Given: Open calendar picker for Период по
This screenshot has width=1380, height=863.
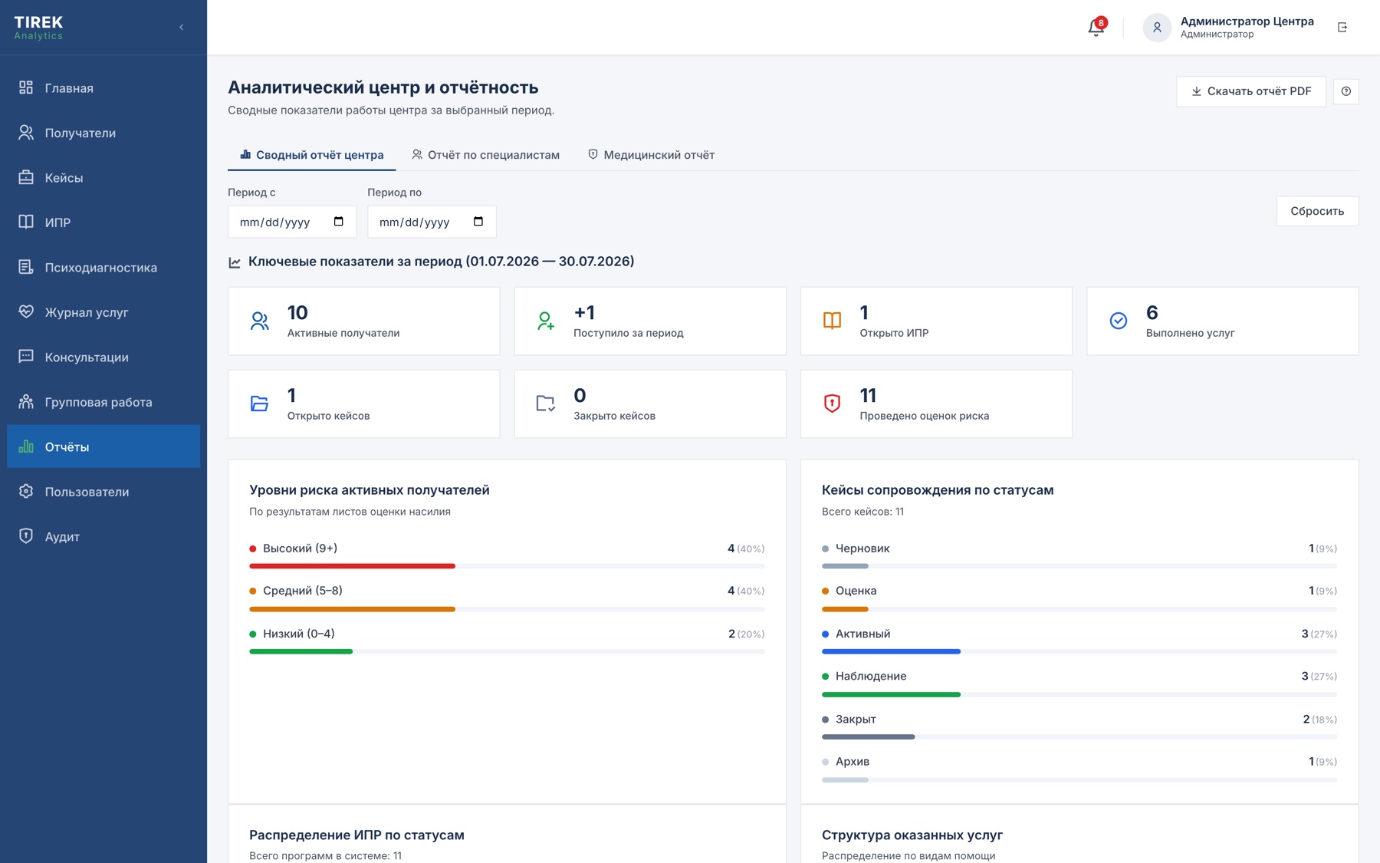Looking at the screenshot, I should pyautogui.click(x=478, y=222).
